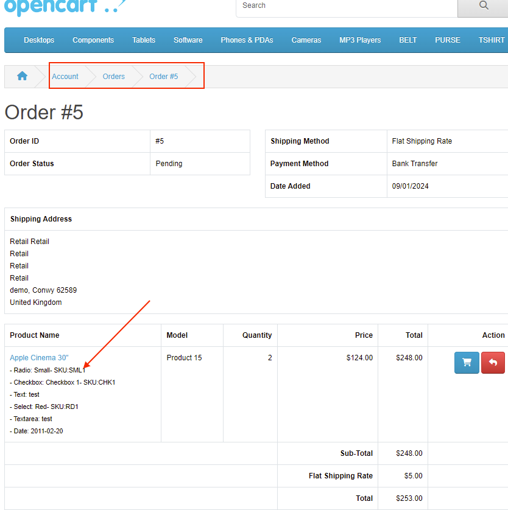Image resolution: width=508 pixels, height=510 pixels.
Task: Open the Cameras category
Action: pos(306,40)
